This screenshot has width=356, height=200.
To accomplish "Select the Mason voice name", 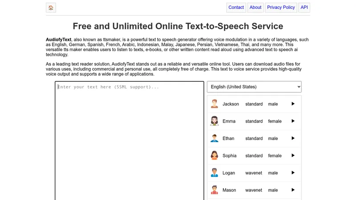I will [229, 190].
